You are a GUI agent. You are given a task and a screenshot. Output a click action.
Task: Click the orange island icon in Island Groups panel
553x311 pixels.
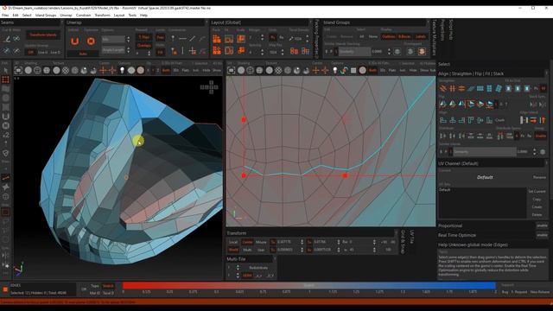pyautogui.click(x=422, y=52)
